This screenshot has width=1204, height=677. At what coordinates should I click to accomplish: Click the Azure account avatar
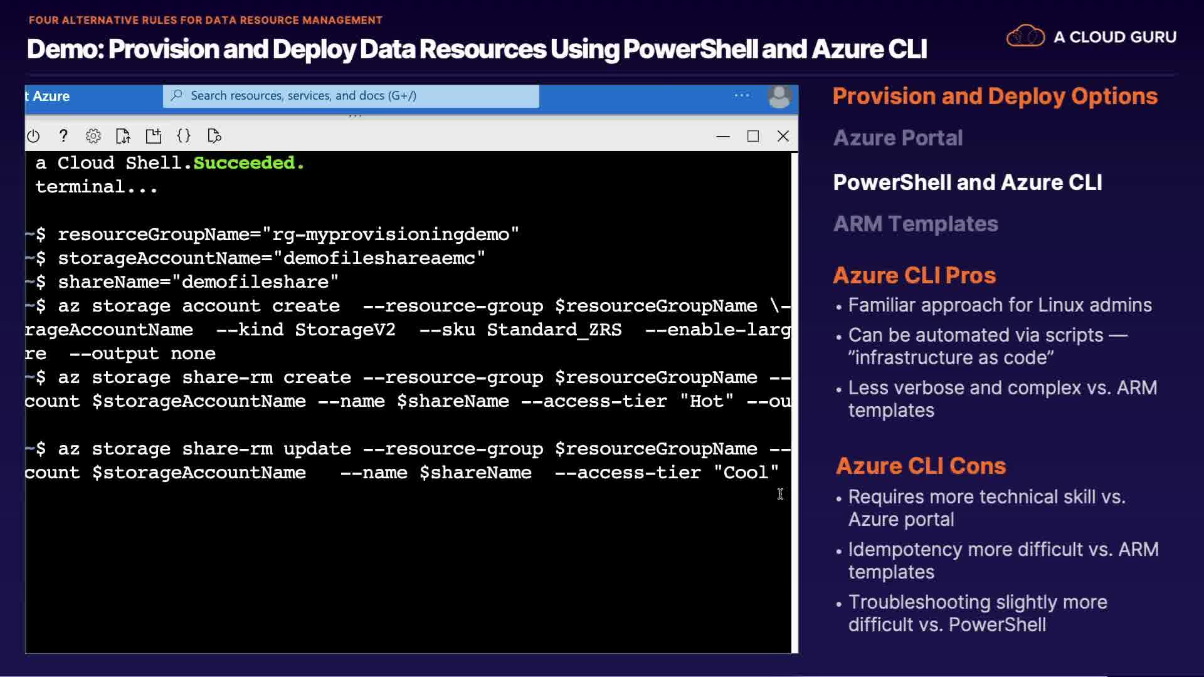click(x=779, y=97)
